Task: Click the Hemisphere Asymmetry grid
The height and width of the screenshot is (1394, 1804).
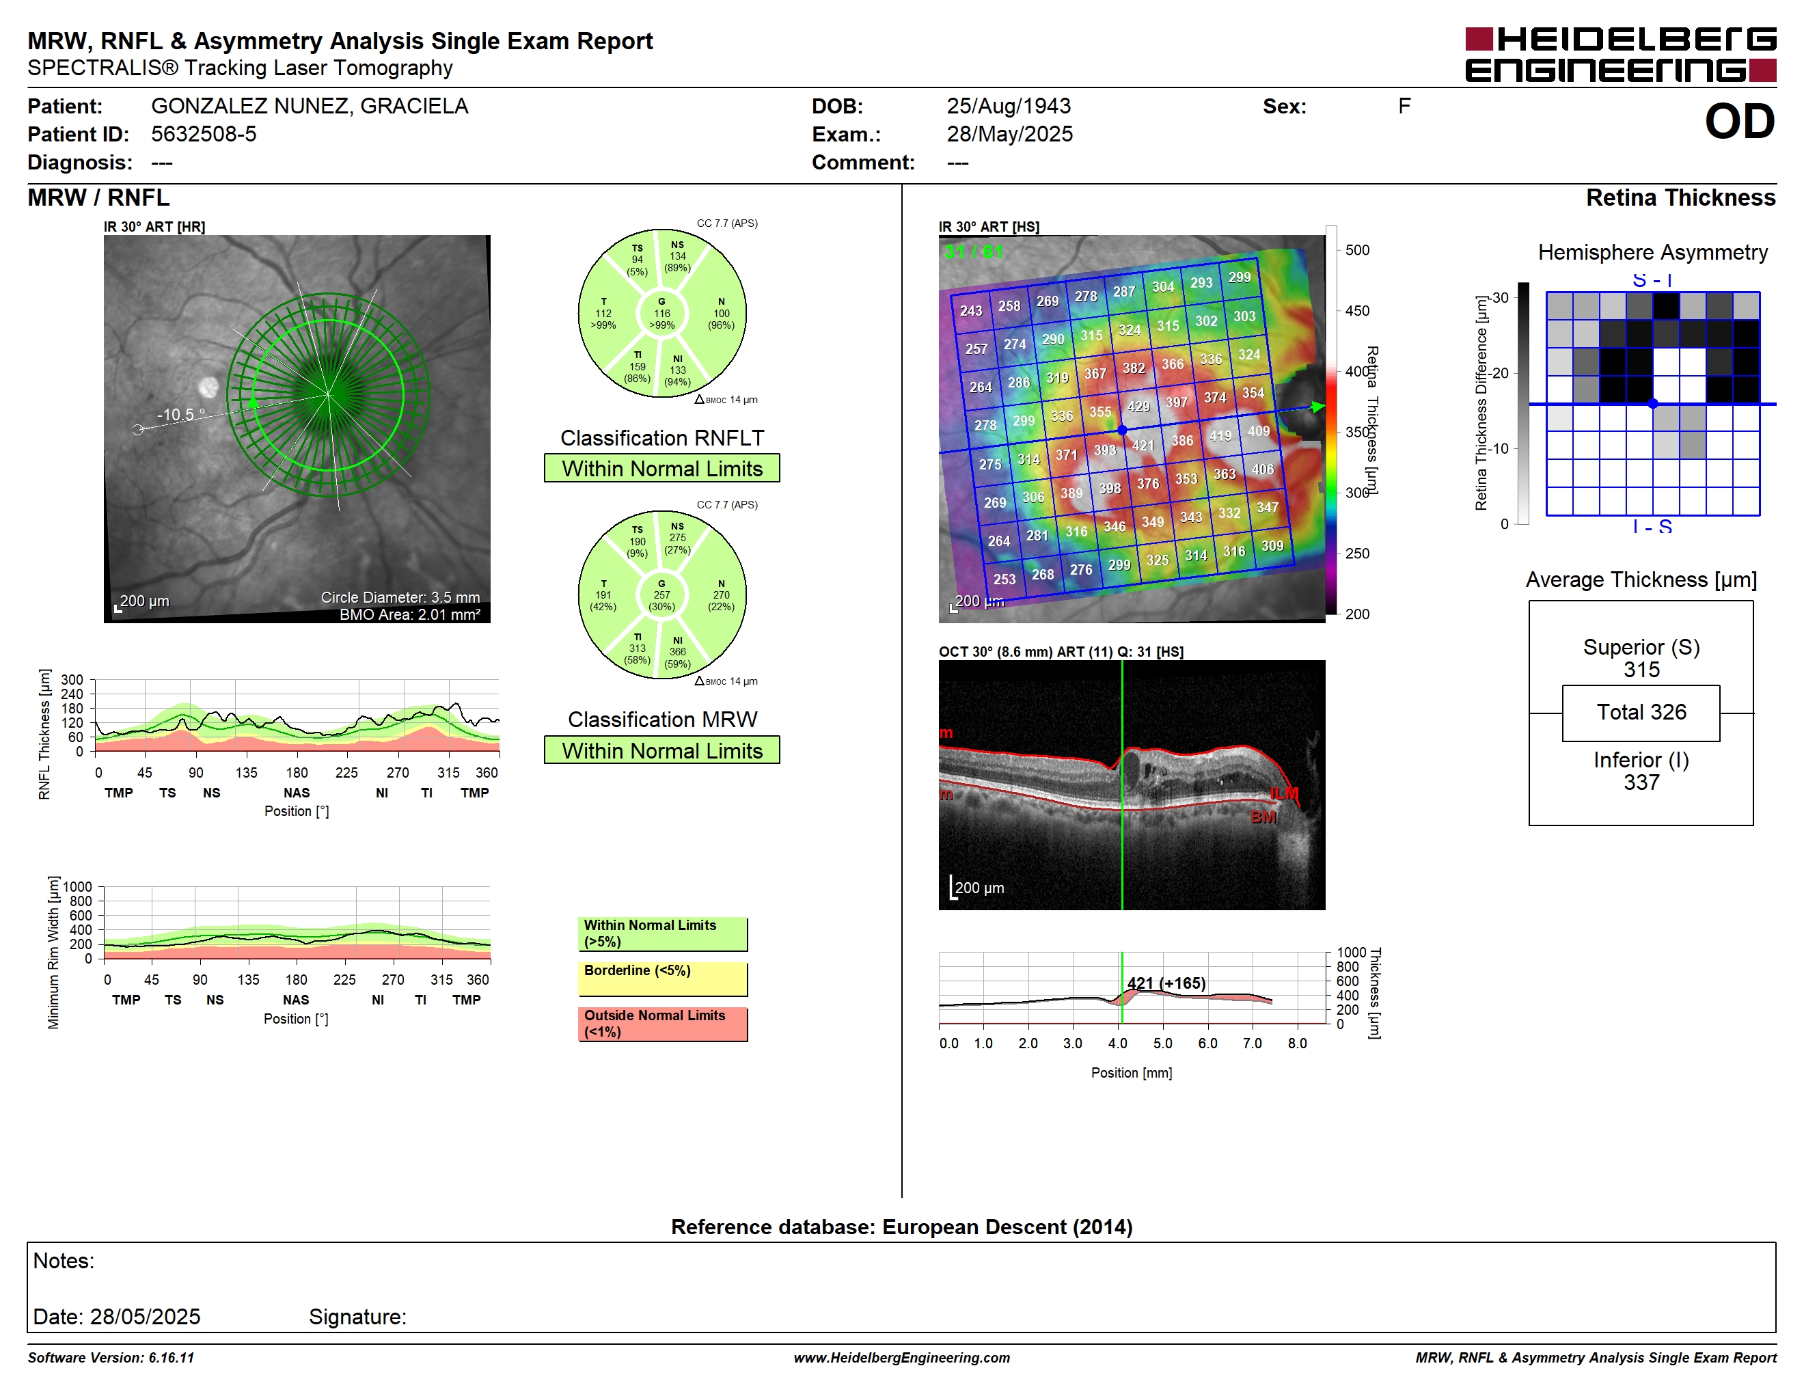Action: [x=1652, y=404]
